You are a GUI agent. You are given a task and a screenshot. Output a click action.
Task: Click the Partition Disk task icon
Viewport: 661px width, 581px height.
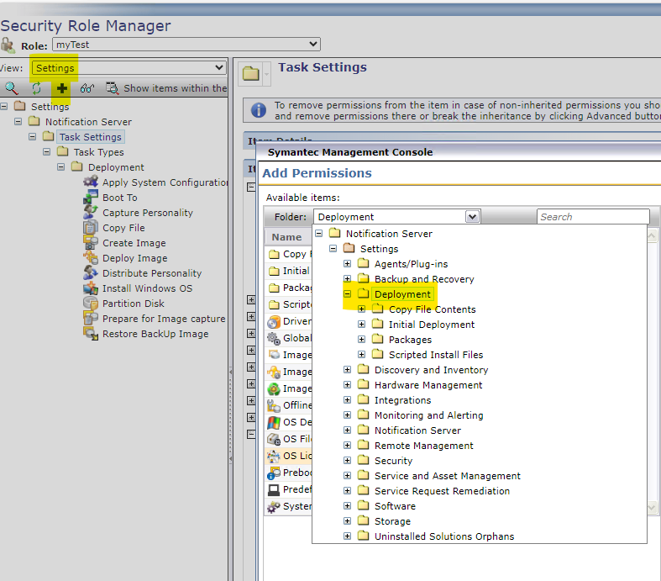(x=90, y=304)
